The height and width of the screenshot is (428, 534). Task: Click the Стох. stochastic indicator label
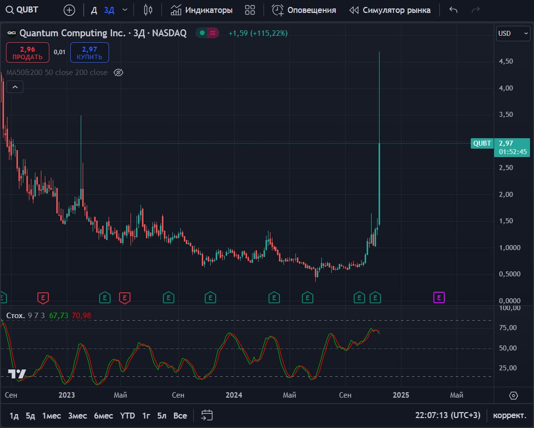15,316
